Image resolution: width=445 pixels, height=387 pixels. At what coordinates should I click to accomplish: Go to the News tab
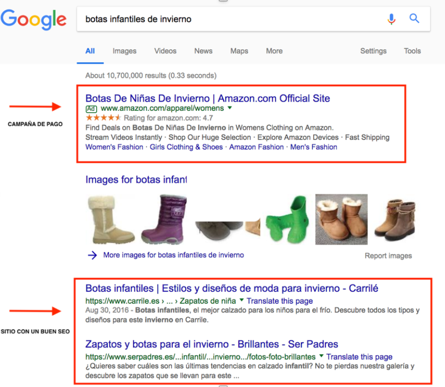(x=203, y=51)
